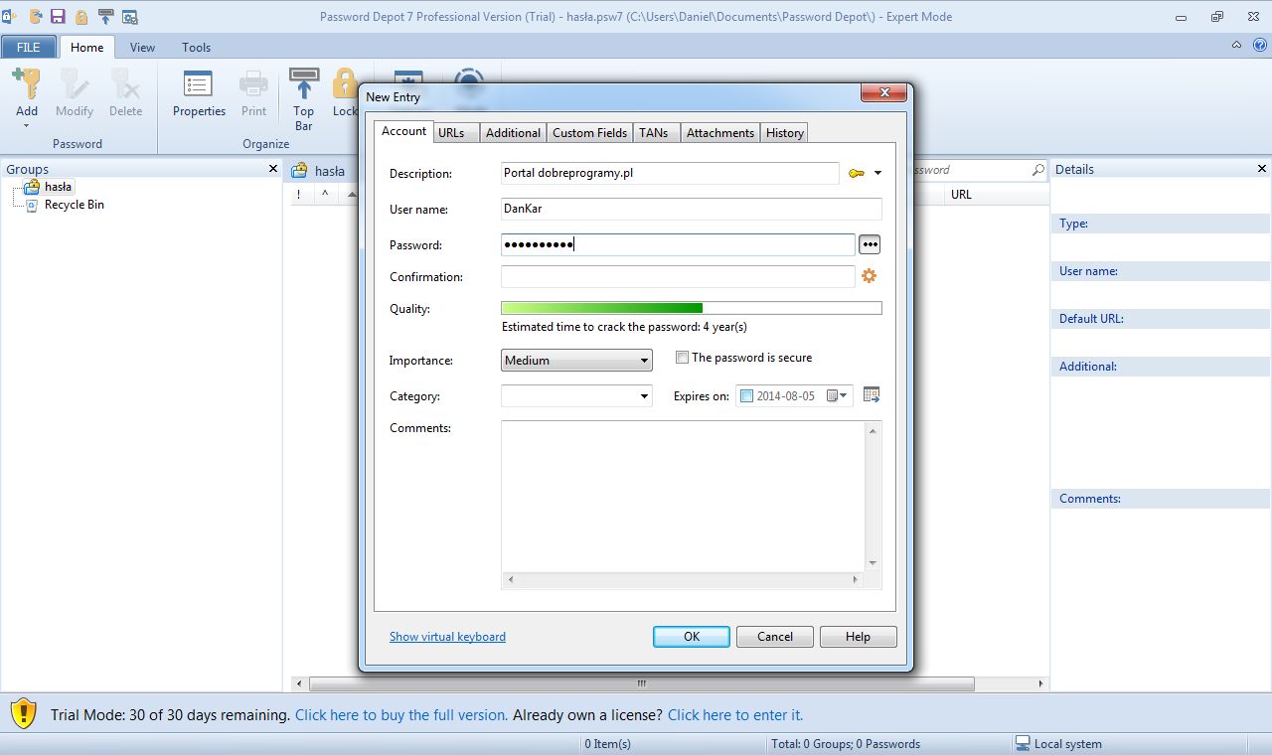Screen dimensions: 1272x755
Task: Click into the Description field
Action: click(x=670, y=173)
